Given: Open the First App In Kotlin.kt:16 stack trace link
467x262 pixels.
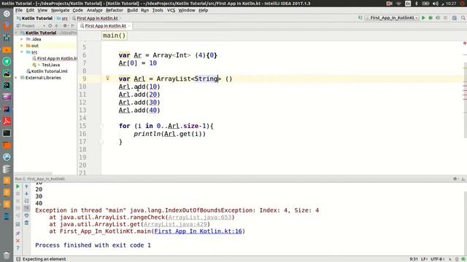Looking at the screenshot, I should pyautogui.click(x=198, y=231).
